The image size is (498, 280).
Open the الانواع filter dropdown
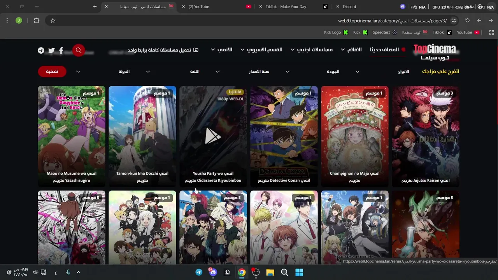(x=403, y=72)
